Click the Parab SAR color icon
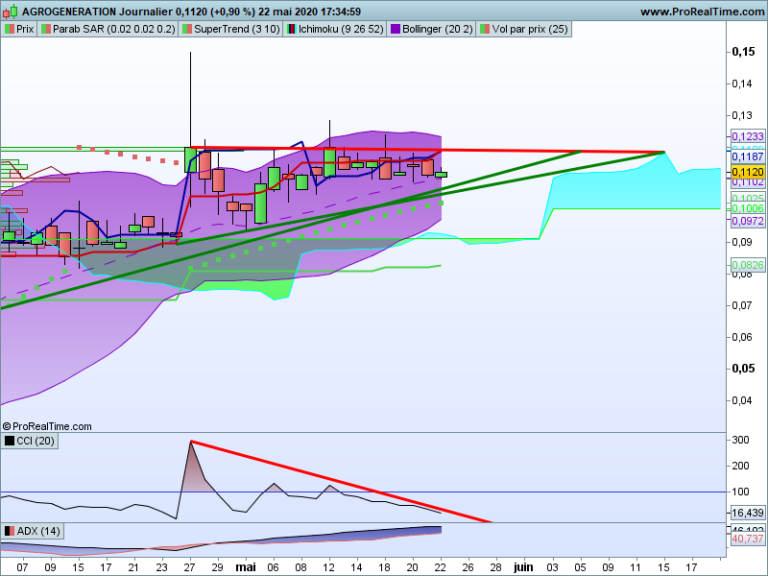Viewport: 768px width, 576px height. point(46,29)
